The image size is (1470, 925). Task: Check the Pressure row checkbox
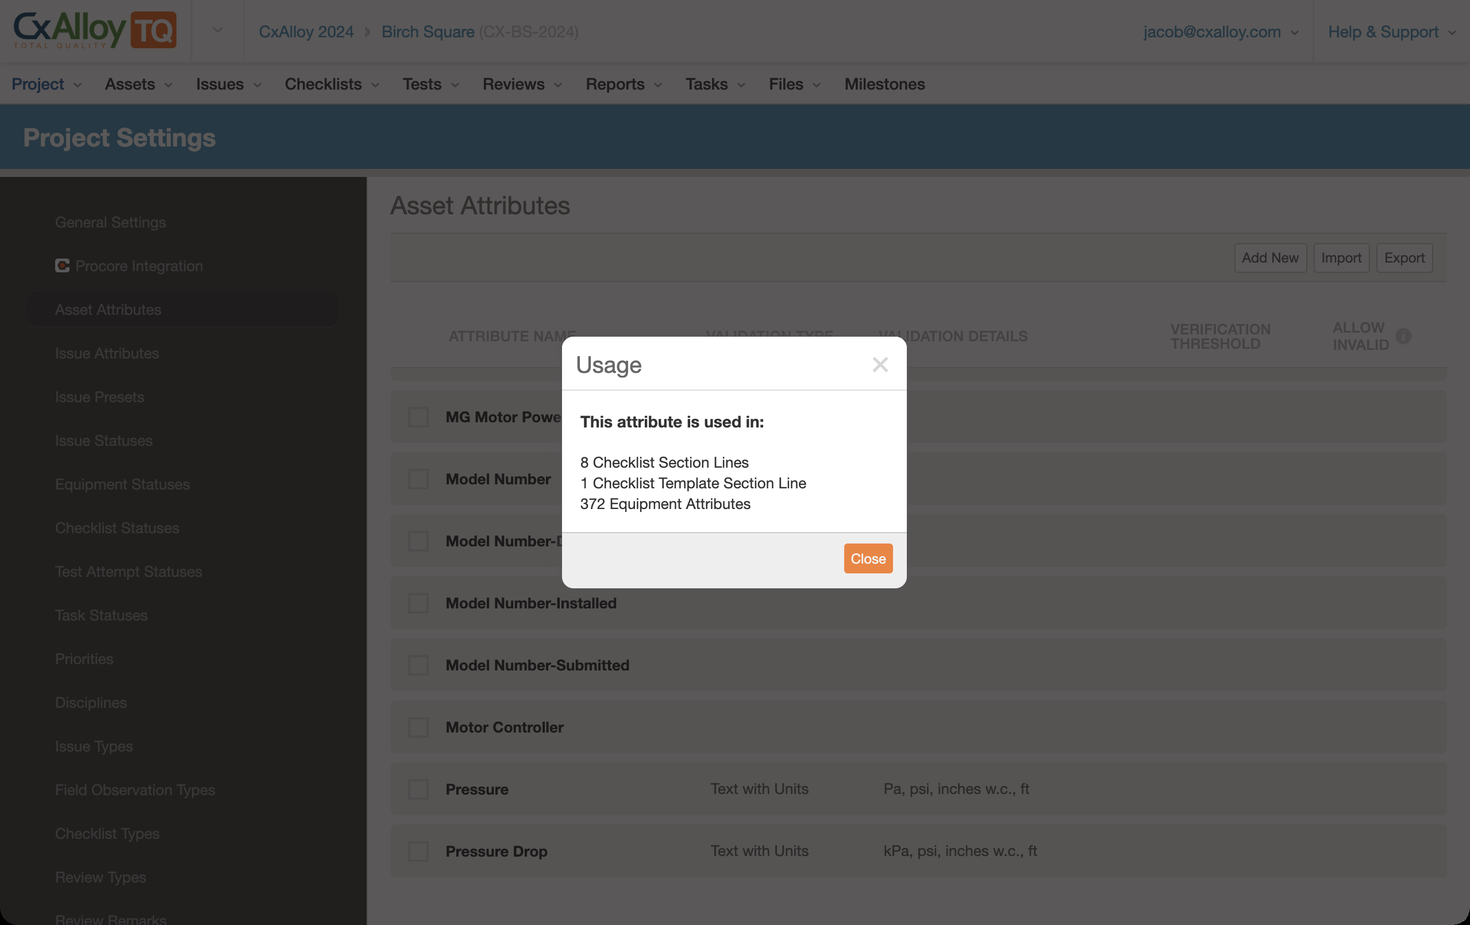(x=418, y=789)
